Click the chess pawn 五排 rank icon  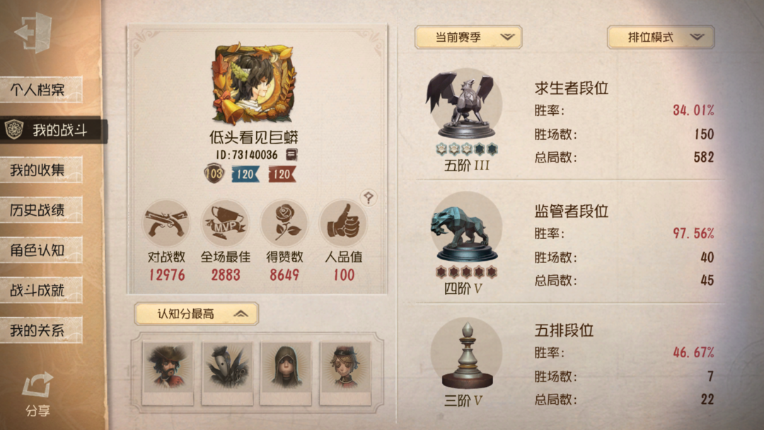click(467, 354)
